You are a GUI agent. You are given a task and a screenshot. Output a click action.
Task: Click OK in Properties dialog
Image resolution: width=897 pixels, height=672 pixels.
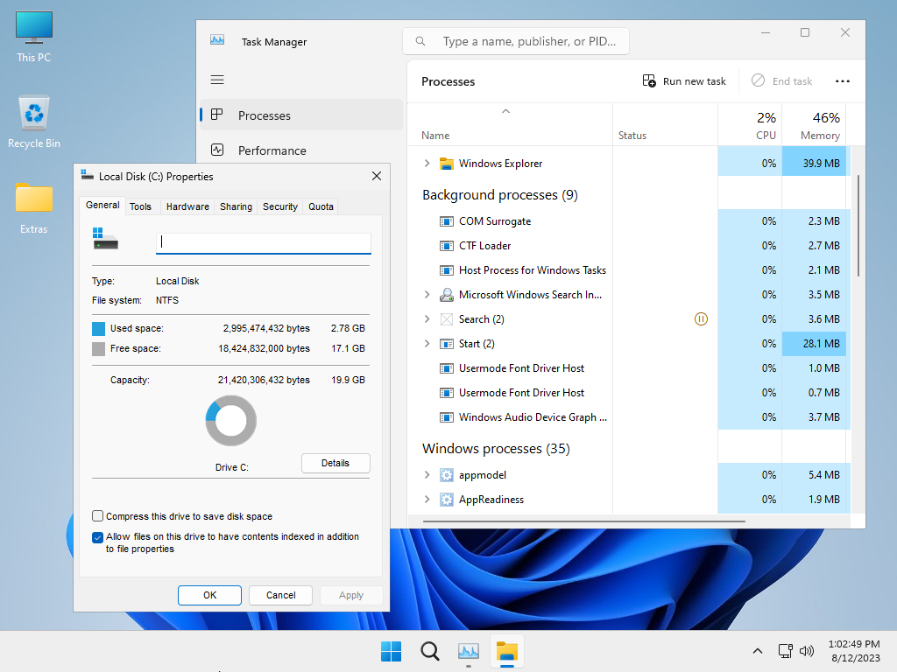tap(209, 595)
